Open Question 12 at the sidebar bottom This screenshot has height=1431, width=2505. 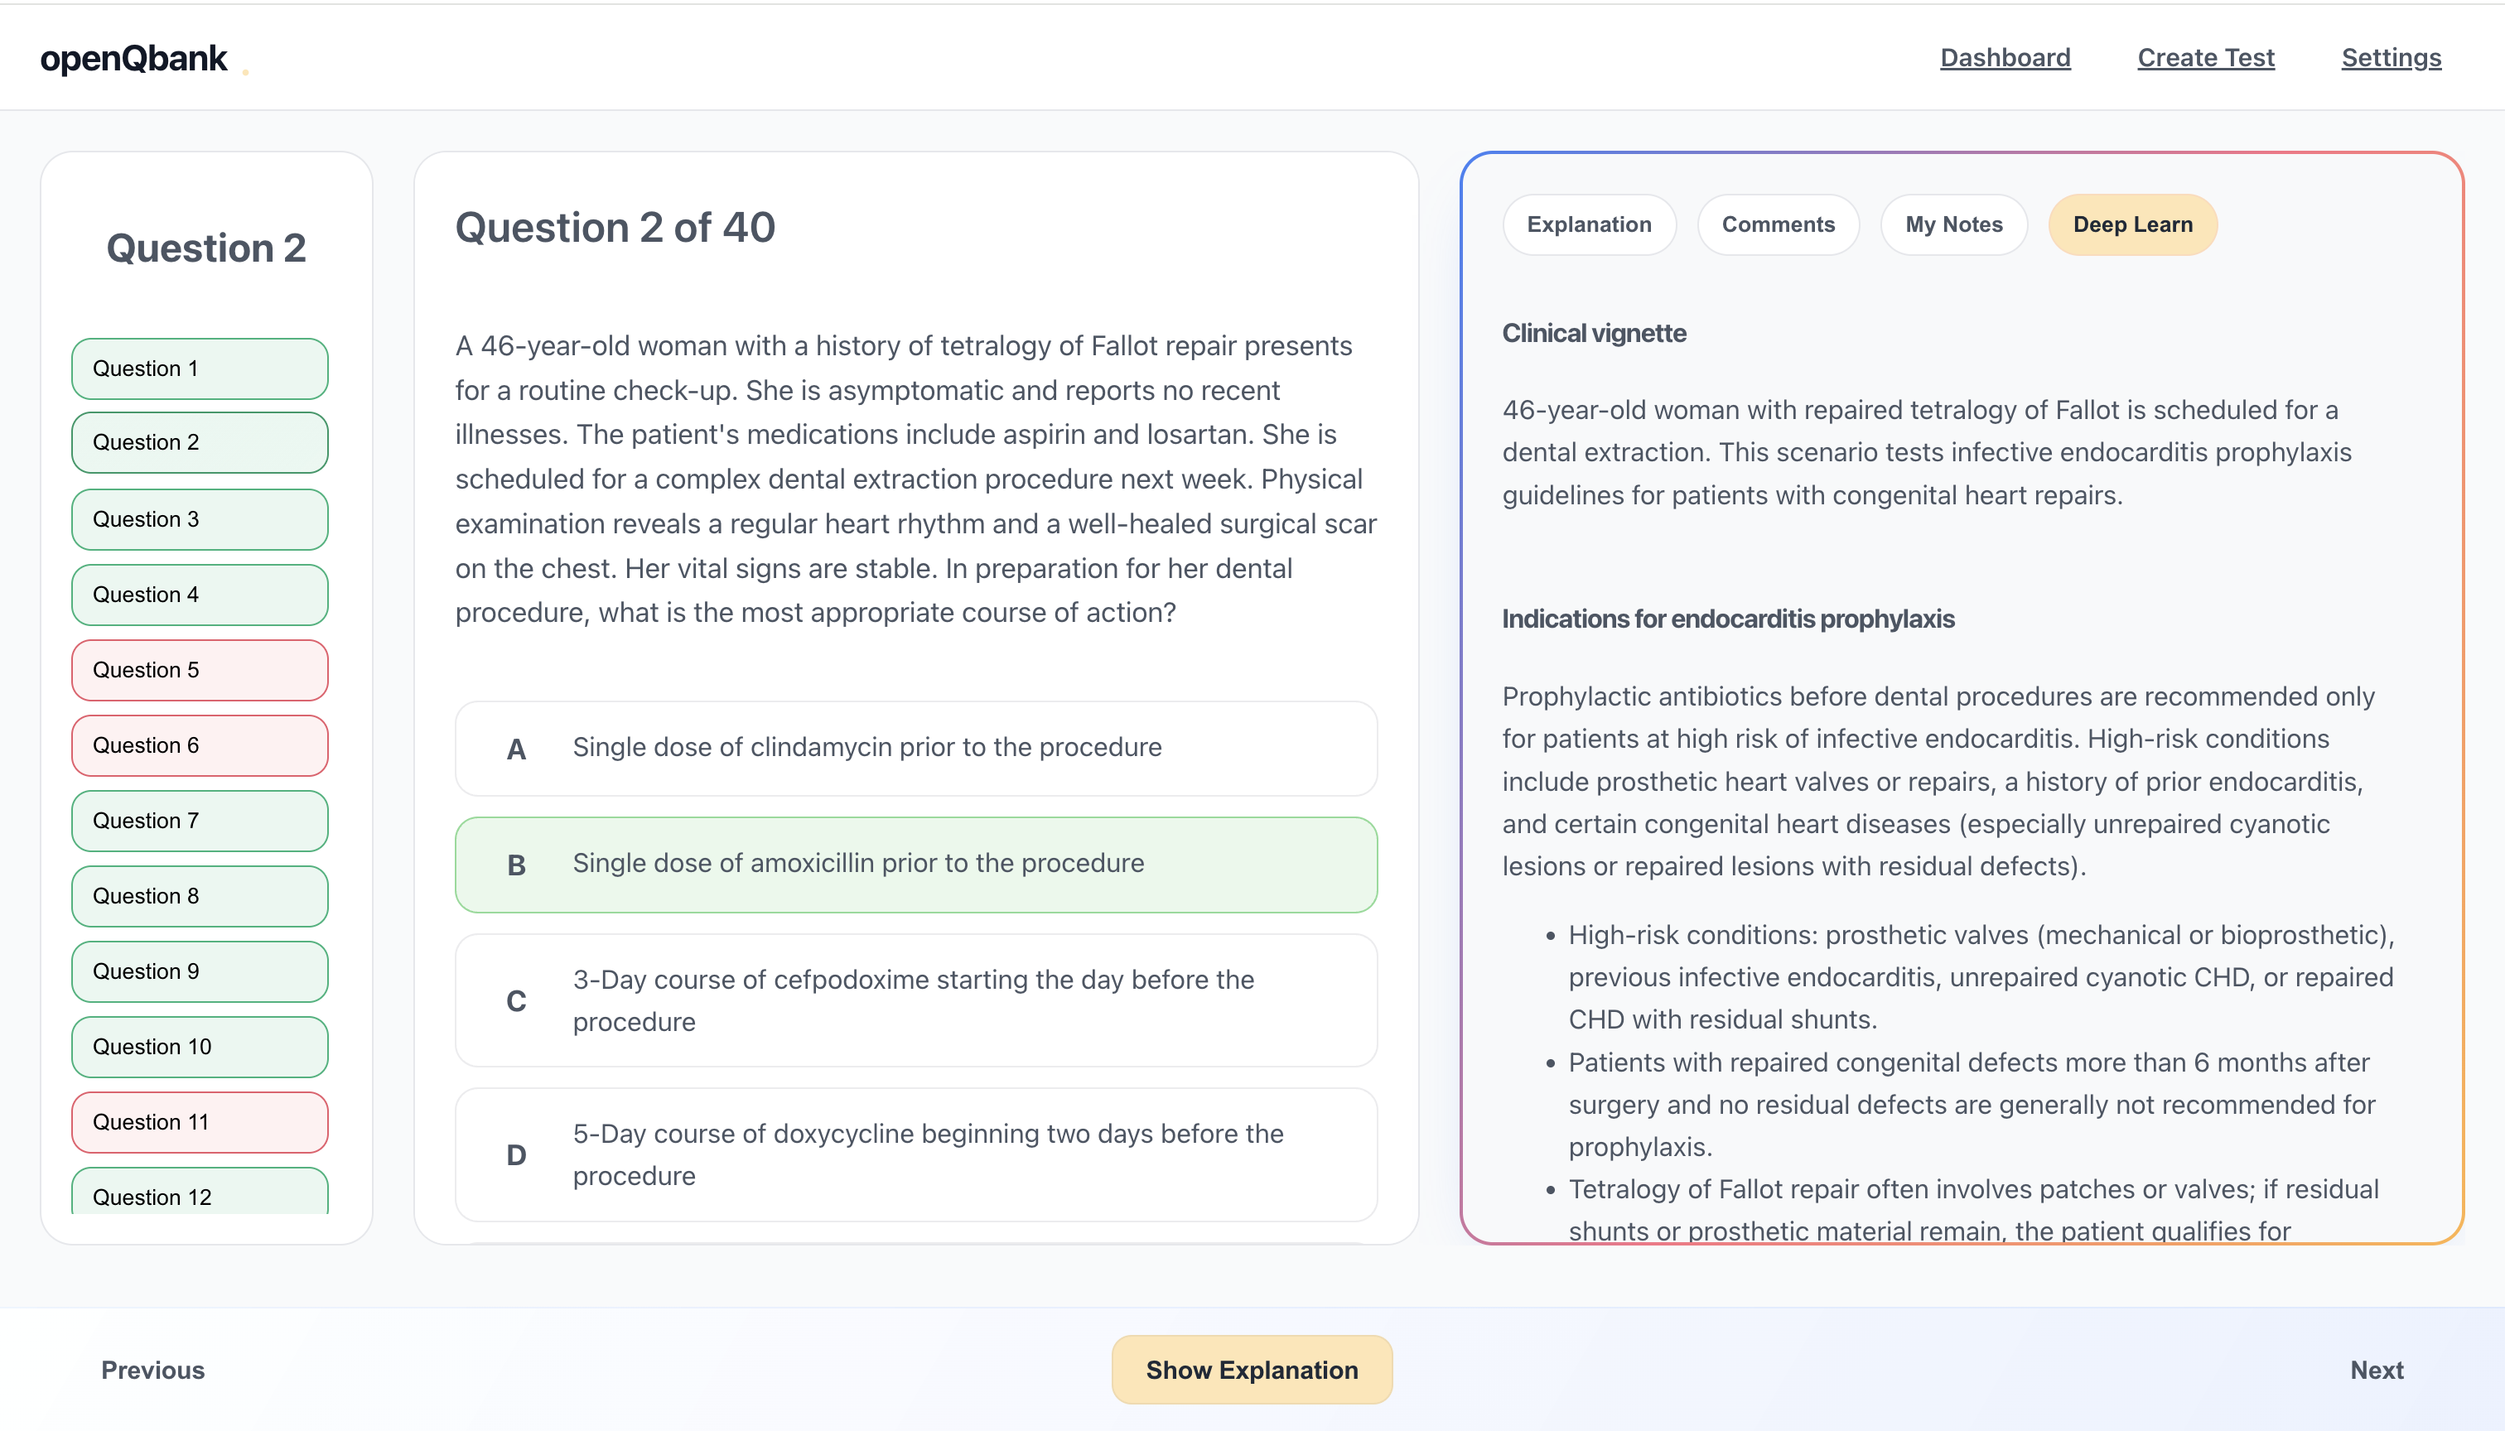click(x=199, y=1197)
